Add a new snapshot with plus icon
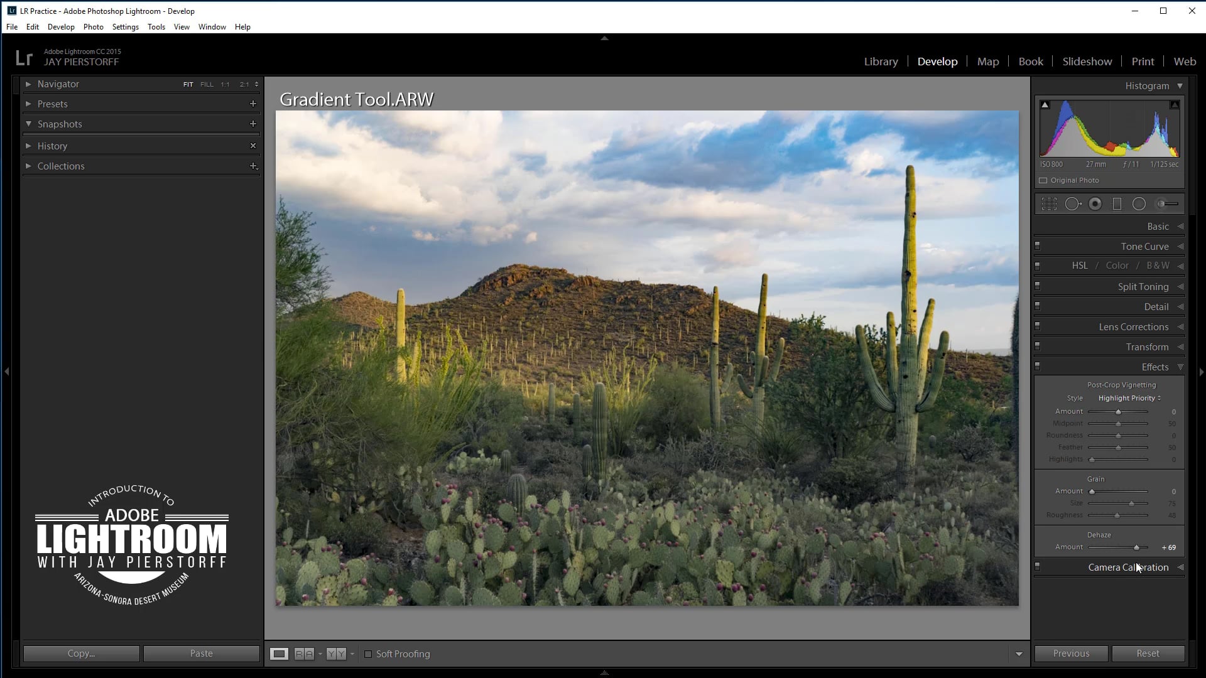 pyautogui.click(x=253, y=124)
